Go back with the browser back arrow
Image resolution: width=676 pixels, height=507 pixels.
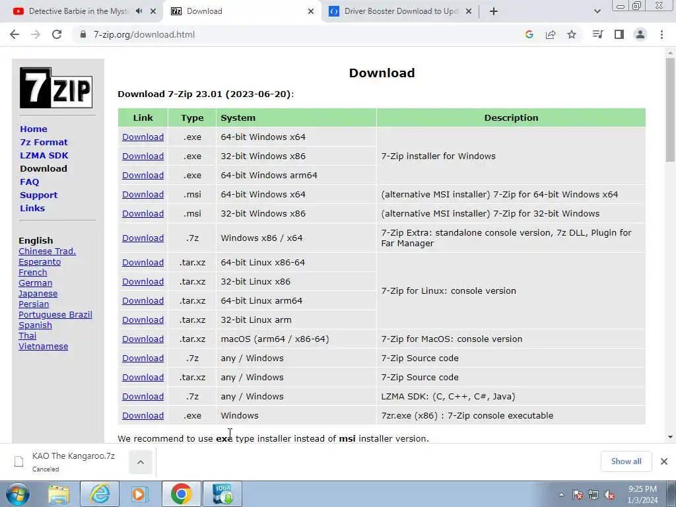click(x=15, y=34)
